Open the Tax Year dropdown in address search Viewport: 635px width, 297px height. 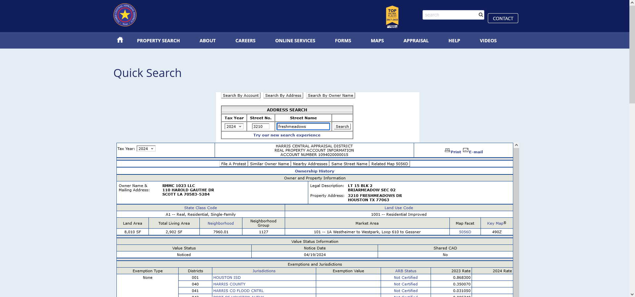click(234, 127)
